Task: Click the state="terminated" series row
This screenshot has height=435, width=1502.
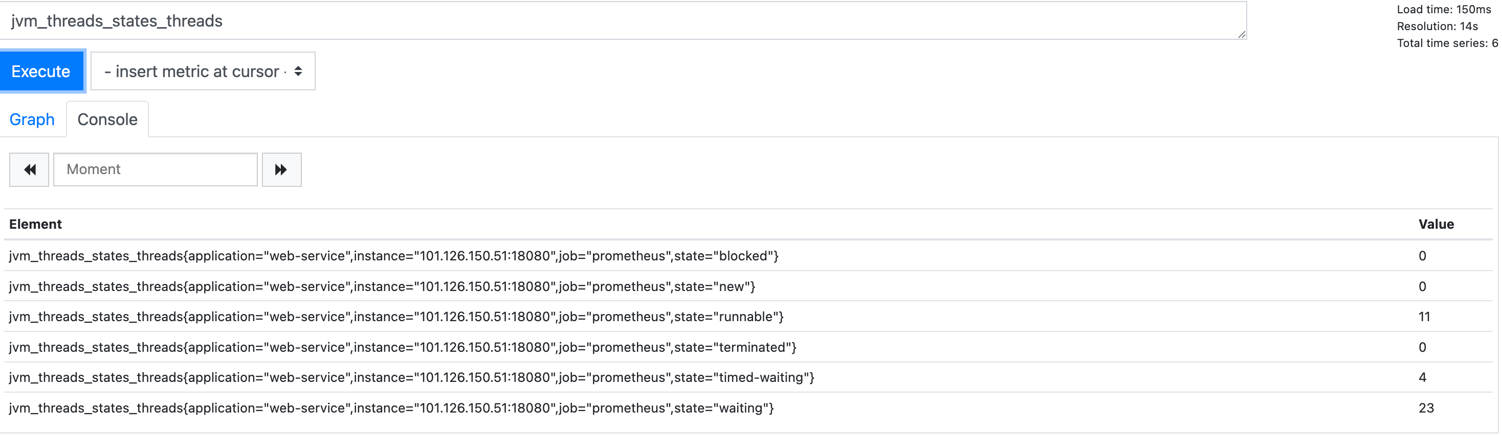Action: [x=402, y=347]
